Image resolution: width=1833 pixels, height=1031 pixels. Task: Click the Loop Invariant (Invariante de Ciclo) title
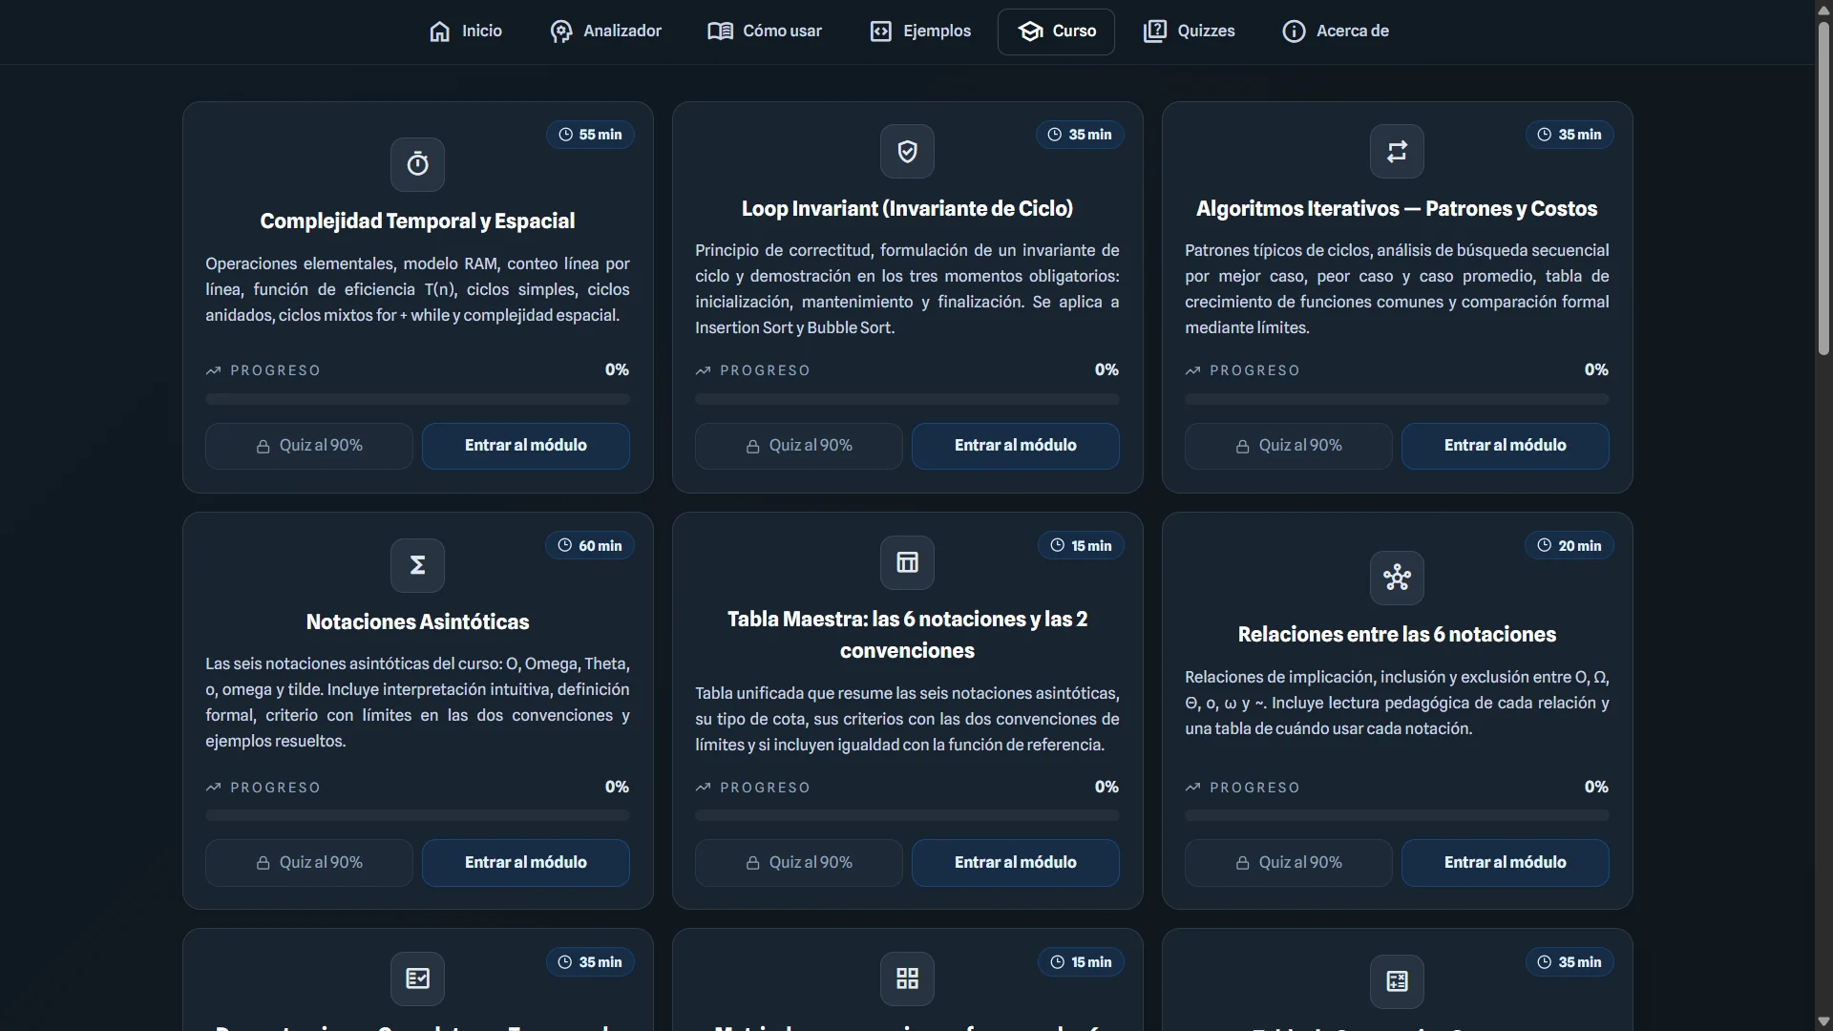coord(907,209)
